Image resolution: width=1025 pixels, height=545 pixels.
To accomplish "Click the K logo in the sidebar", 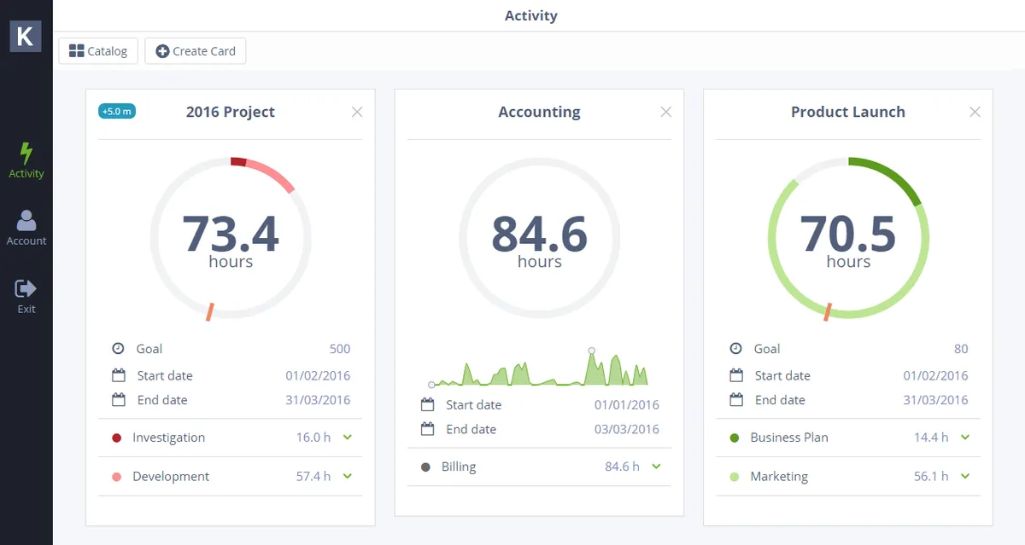I will (26, 36).
